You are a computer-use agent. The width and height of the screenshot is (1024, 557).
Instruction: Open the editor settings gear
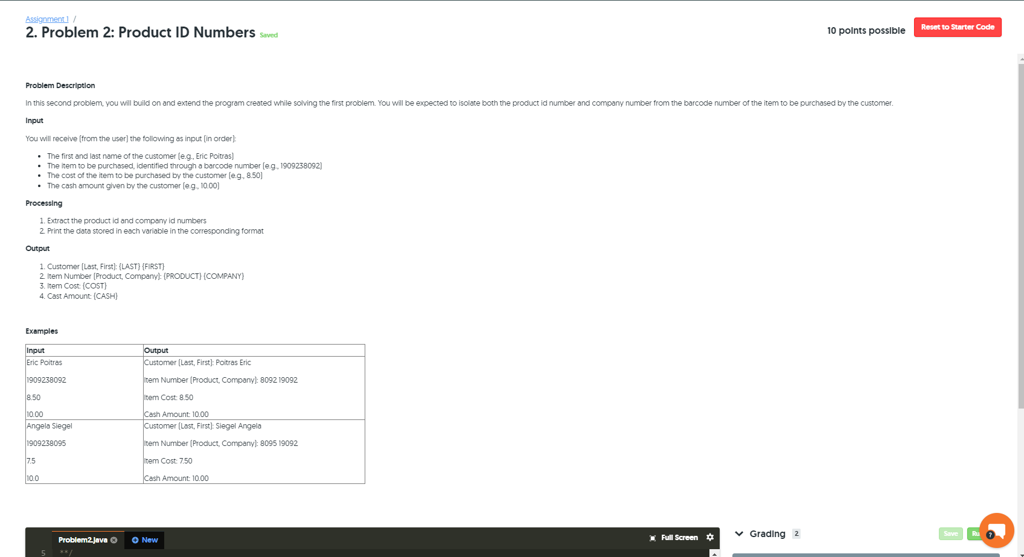(x=710, y=537)
